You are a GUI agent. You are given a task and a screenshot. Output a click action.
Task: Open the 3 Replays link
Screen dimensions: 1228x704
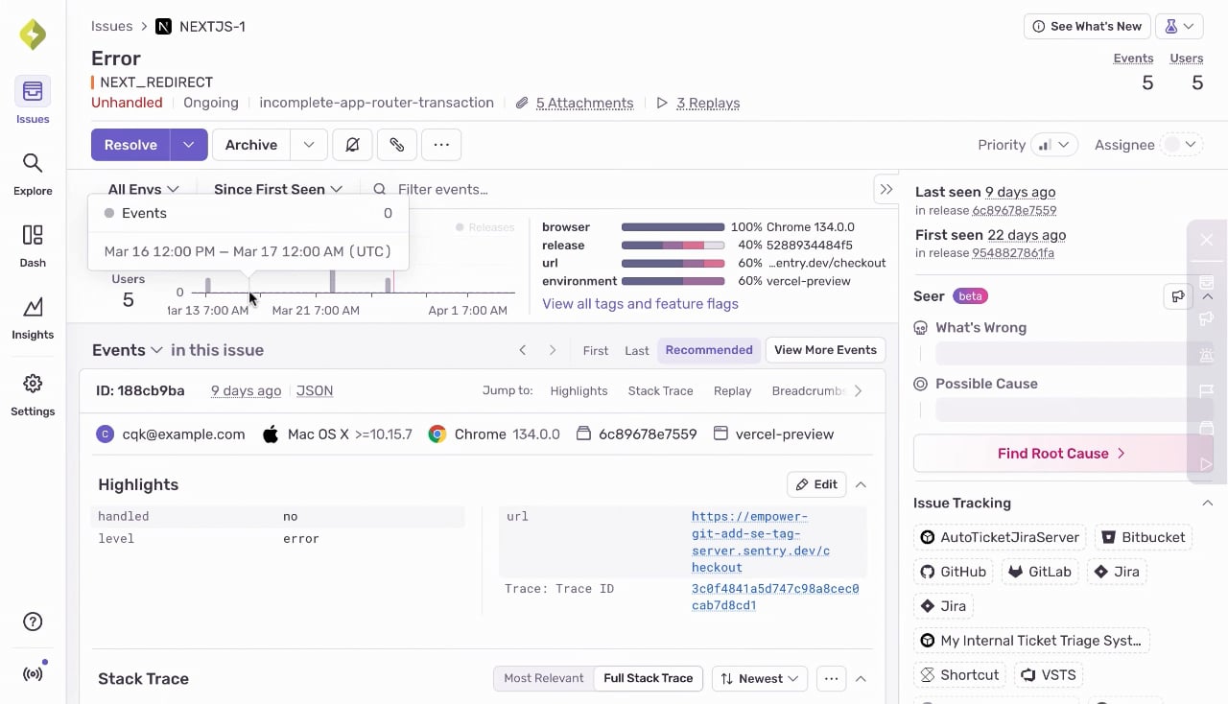708,103
